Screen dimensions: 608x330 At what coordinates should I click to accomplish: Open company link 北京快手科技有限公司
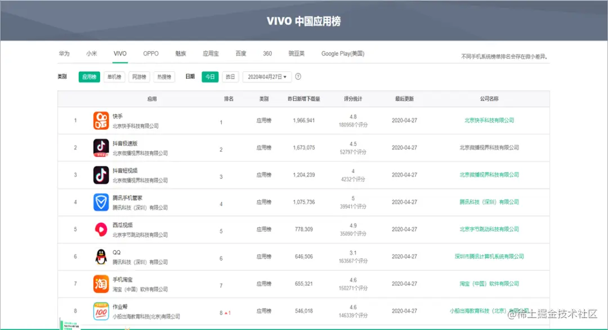pos(489,120)
